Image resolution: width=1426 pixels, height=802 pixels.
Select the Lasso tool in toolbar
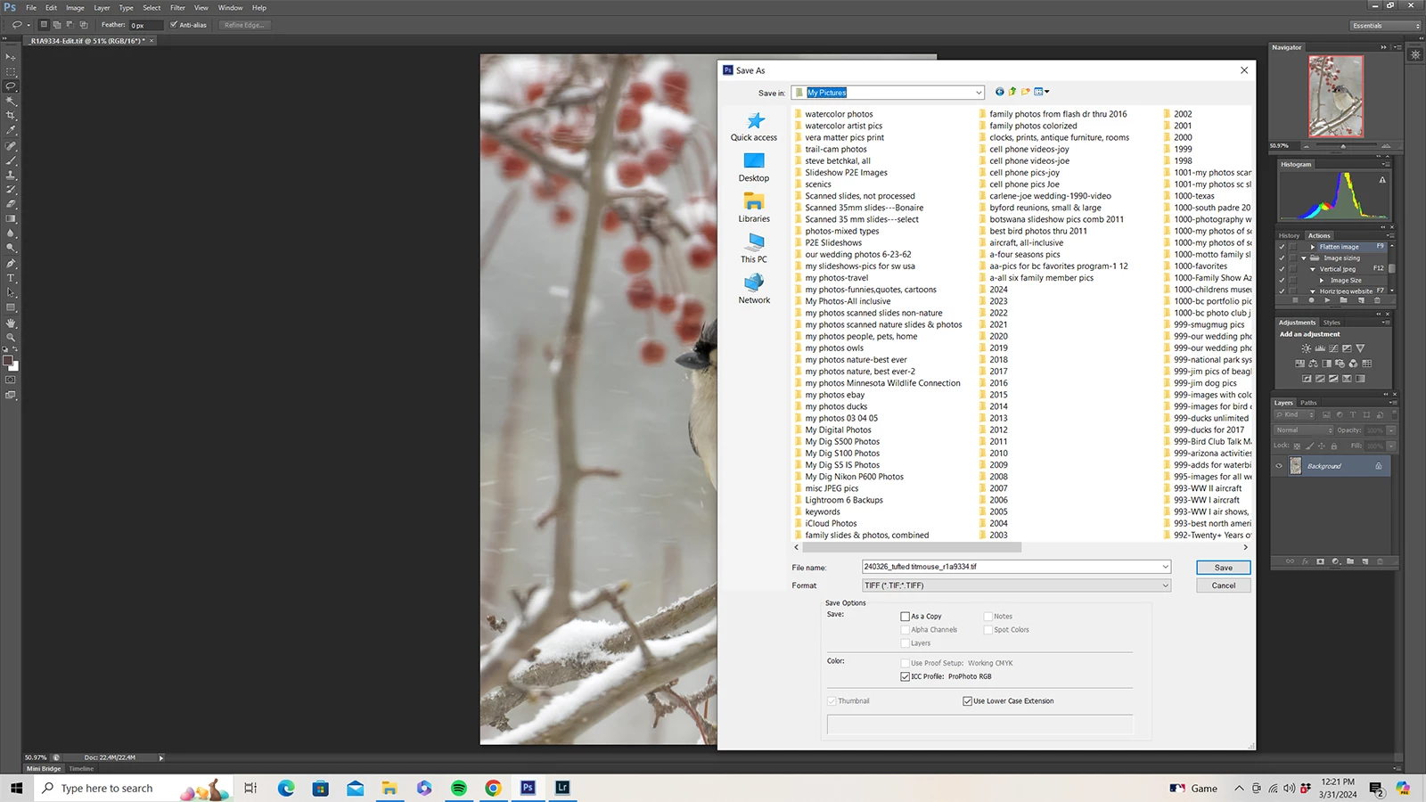coord(11,86)
